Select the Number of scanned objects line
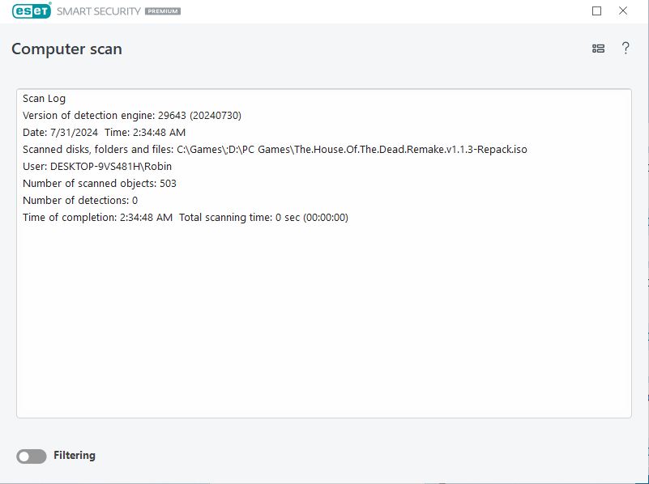This screenshot has width=649, height=484. point(100,183)
